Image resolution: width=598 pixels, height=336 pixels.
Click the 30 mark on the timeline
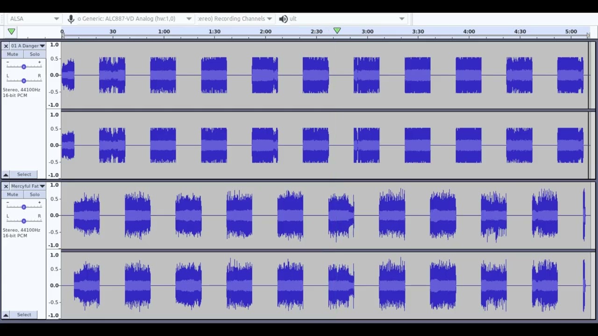click(x=113, y=32)
